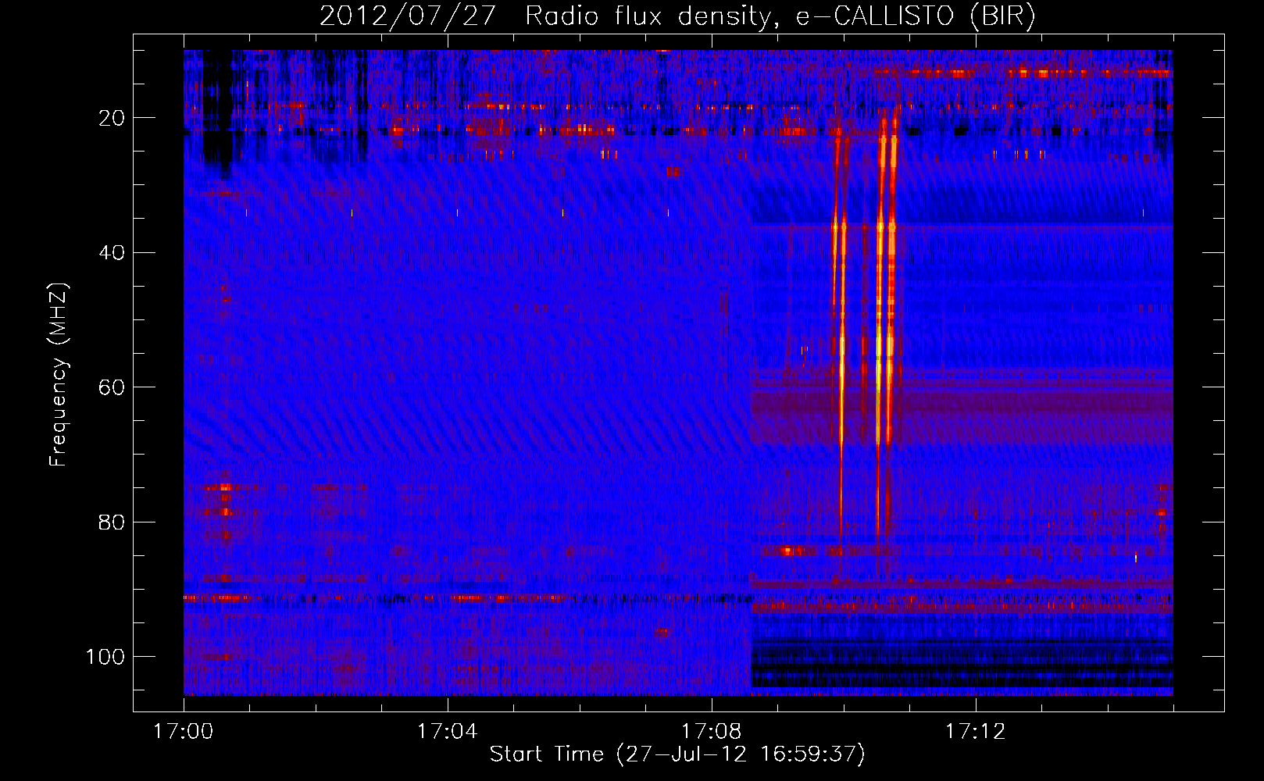This screenshot has width=1264, height=781.
Task: Click the 17:04 time tick label
Action: (x=447, y=732)
